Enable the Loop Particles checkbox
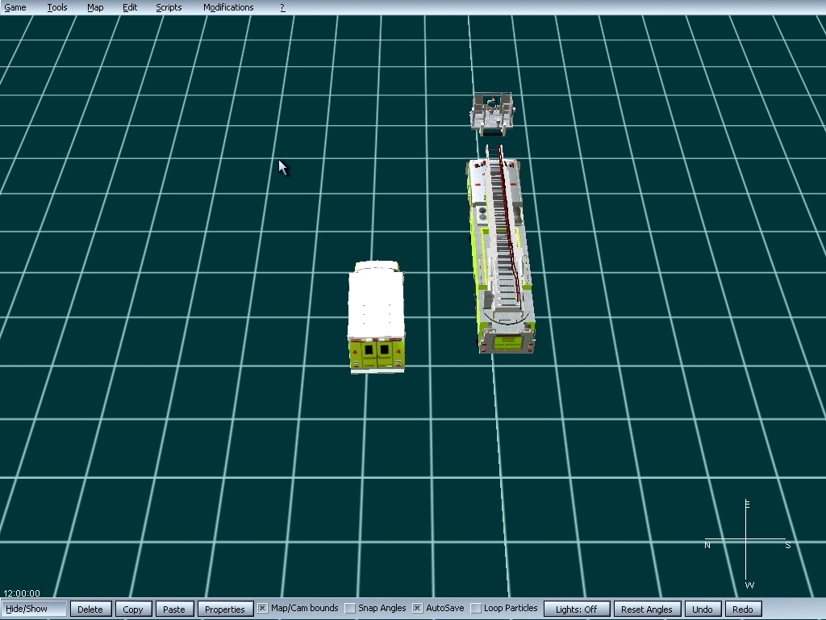This screenshot has height=620, width=826. (x=476, y=609)
